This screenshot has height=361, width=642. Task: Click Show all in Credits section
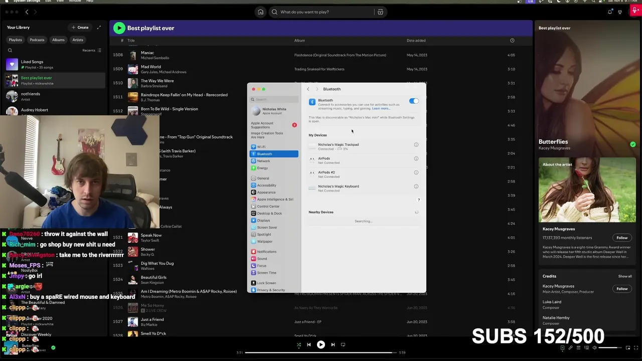click(625, 276)
